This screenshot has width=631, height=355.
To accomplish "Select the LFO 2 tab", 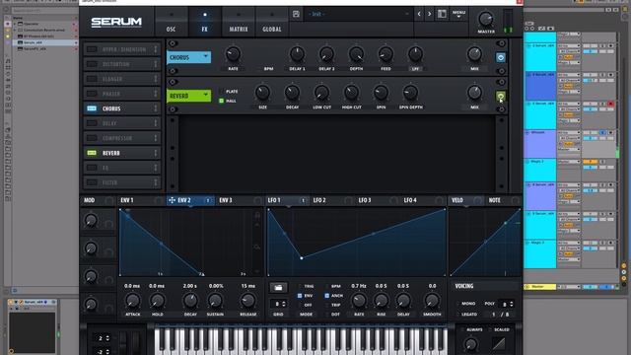I will (319, 200).
